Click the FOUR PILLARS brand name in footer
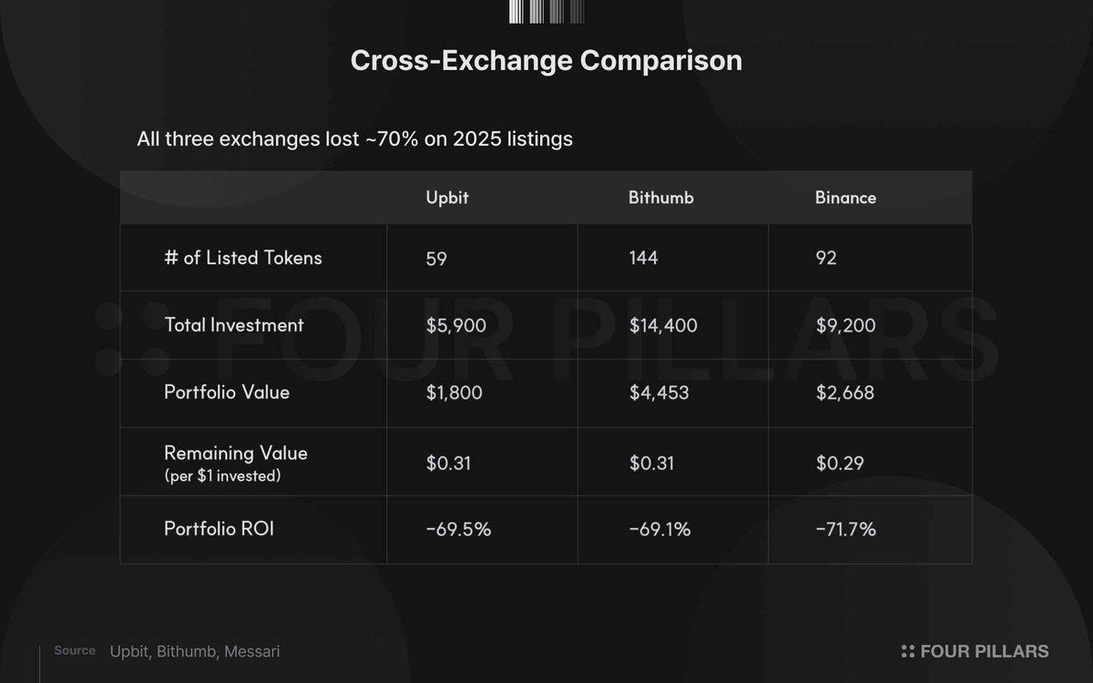1093x683 pixels. point(985,651)
